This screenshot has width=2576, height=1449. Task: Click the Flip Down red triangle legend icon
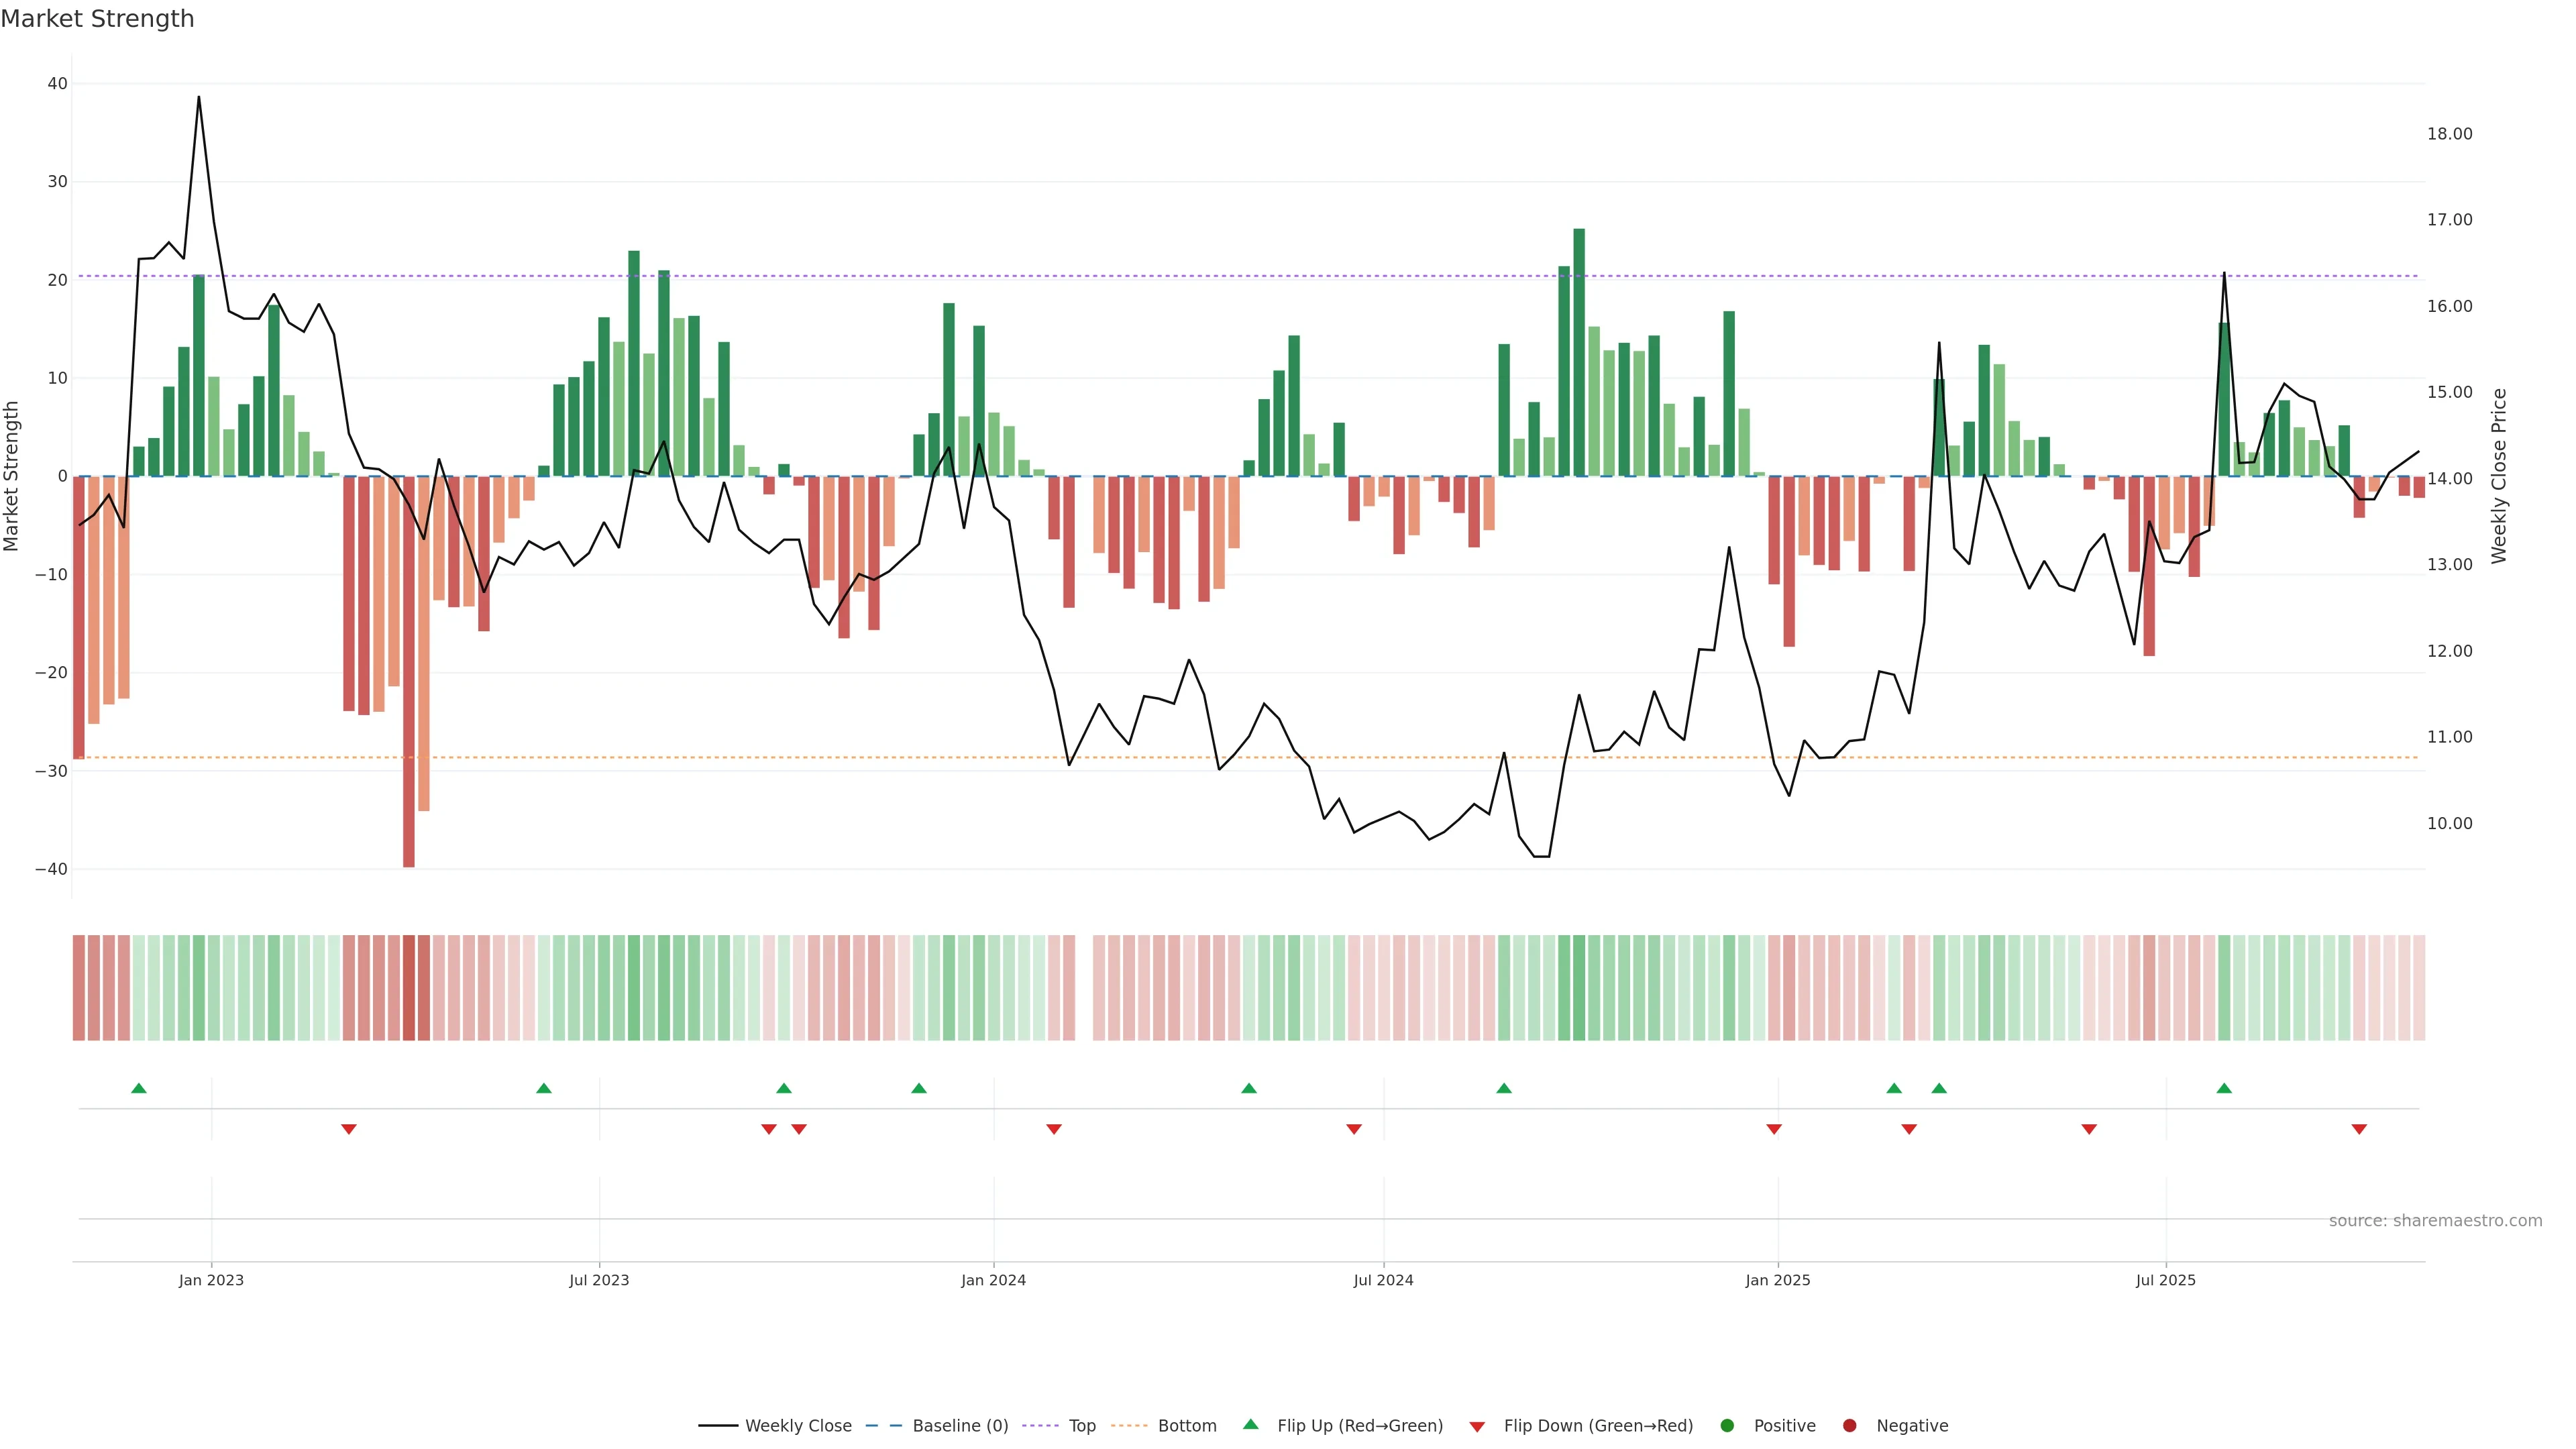click(x=1477, y=1427)
